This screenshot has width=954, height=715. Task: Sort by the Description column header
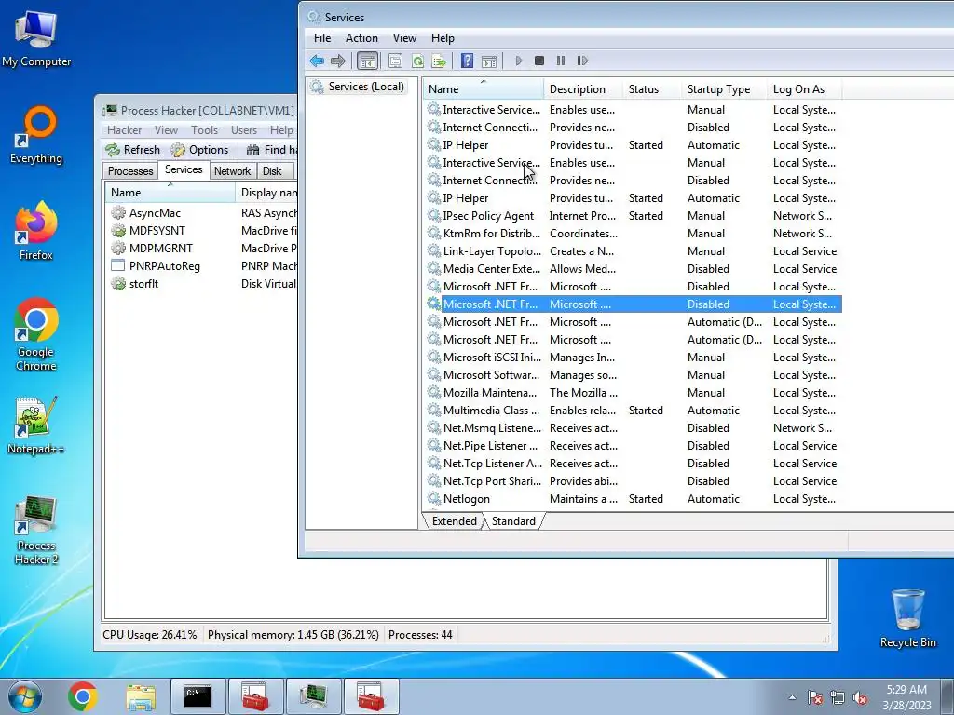point(583,89)
